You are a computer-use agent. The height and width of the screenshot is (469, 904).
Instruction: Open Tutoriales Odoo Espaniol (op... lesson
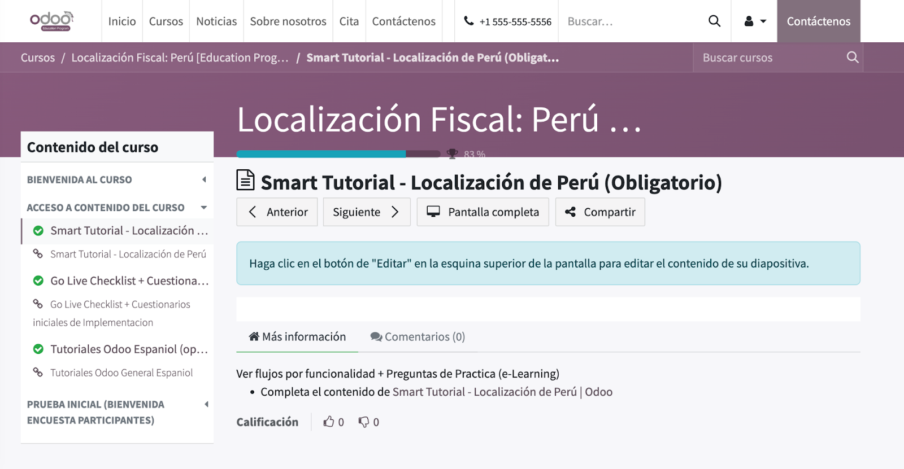tap(129, 349)
